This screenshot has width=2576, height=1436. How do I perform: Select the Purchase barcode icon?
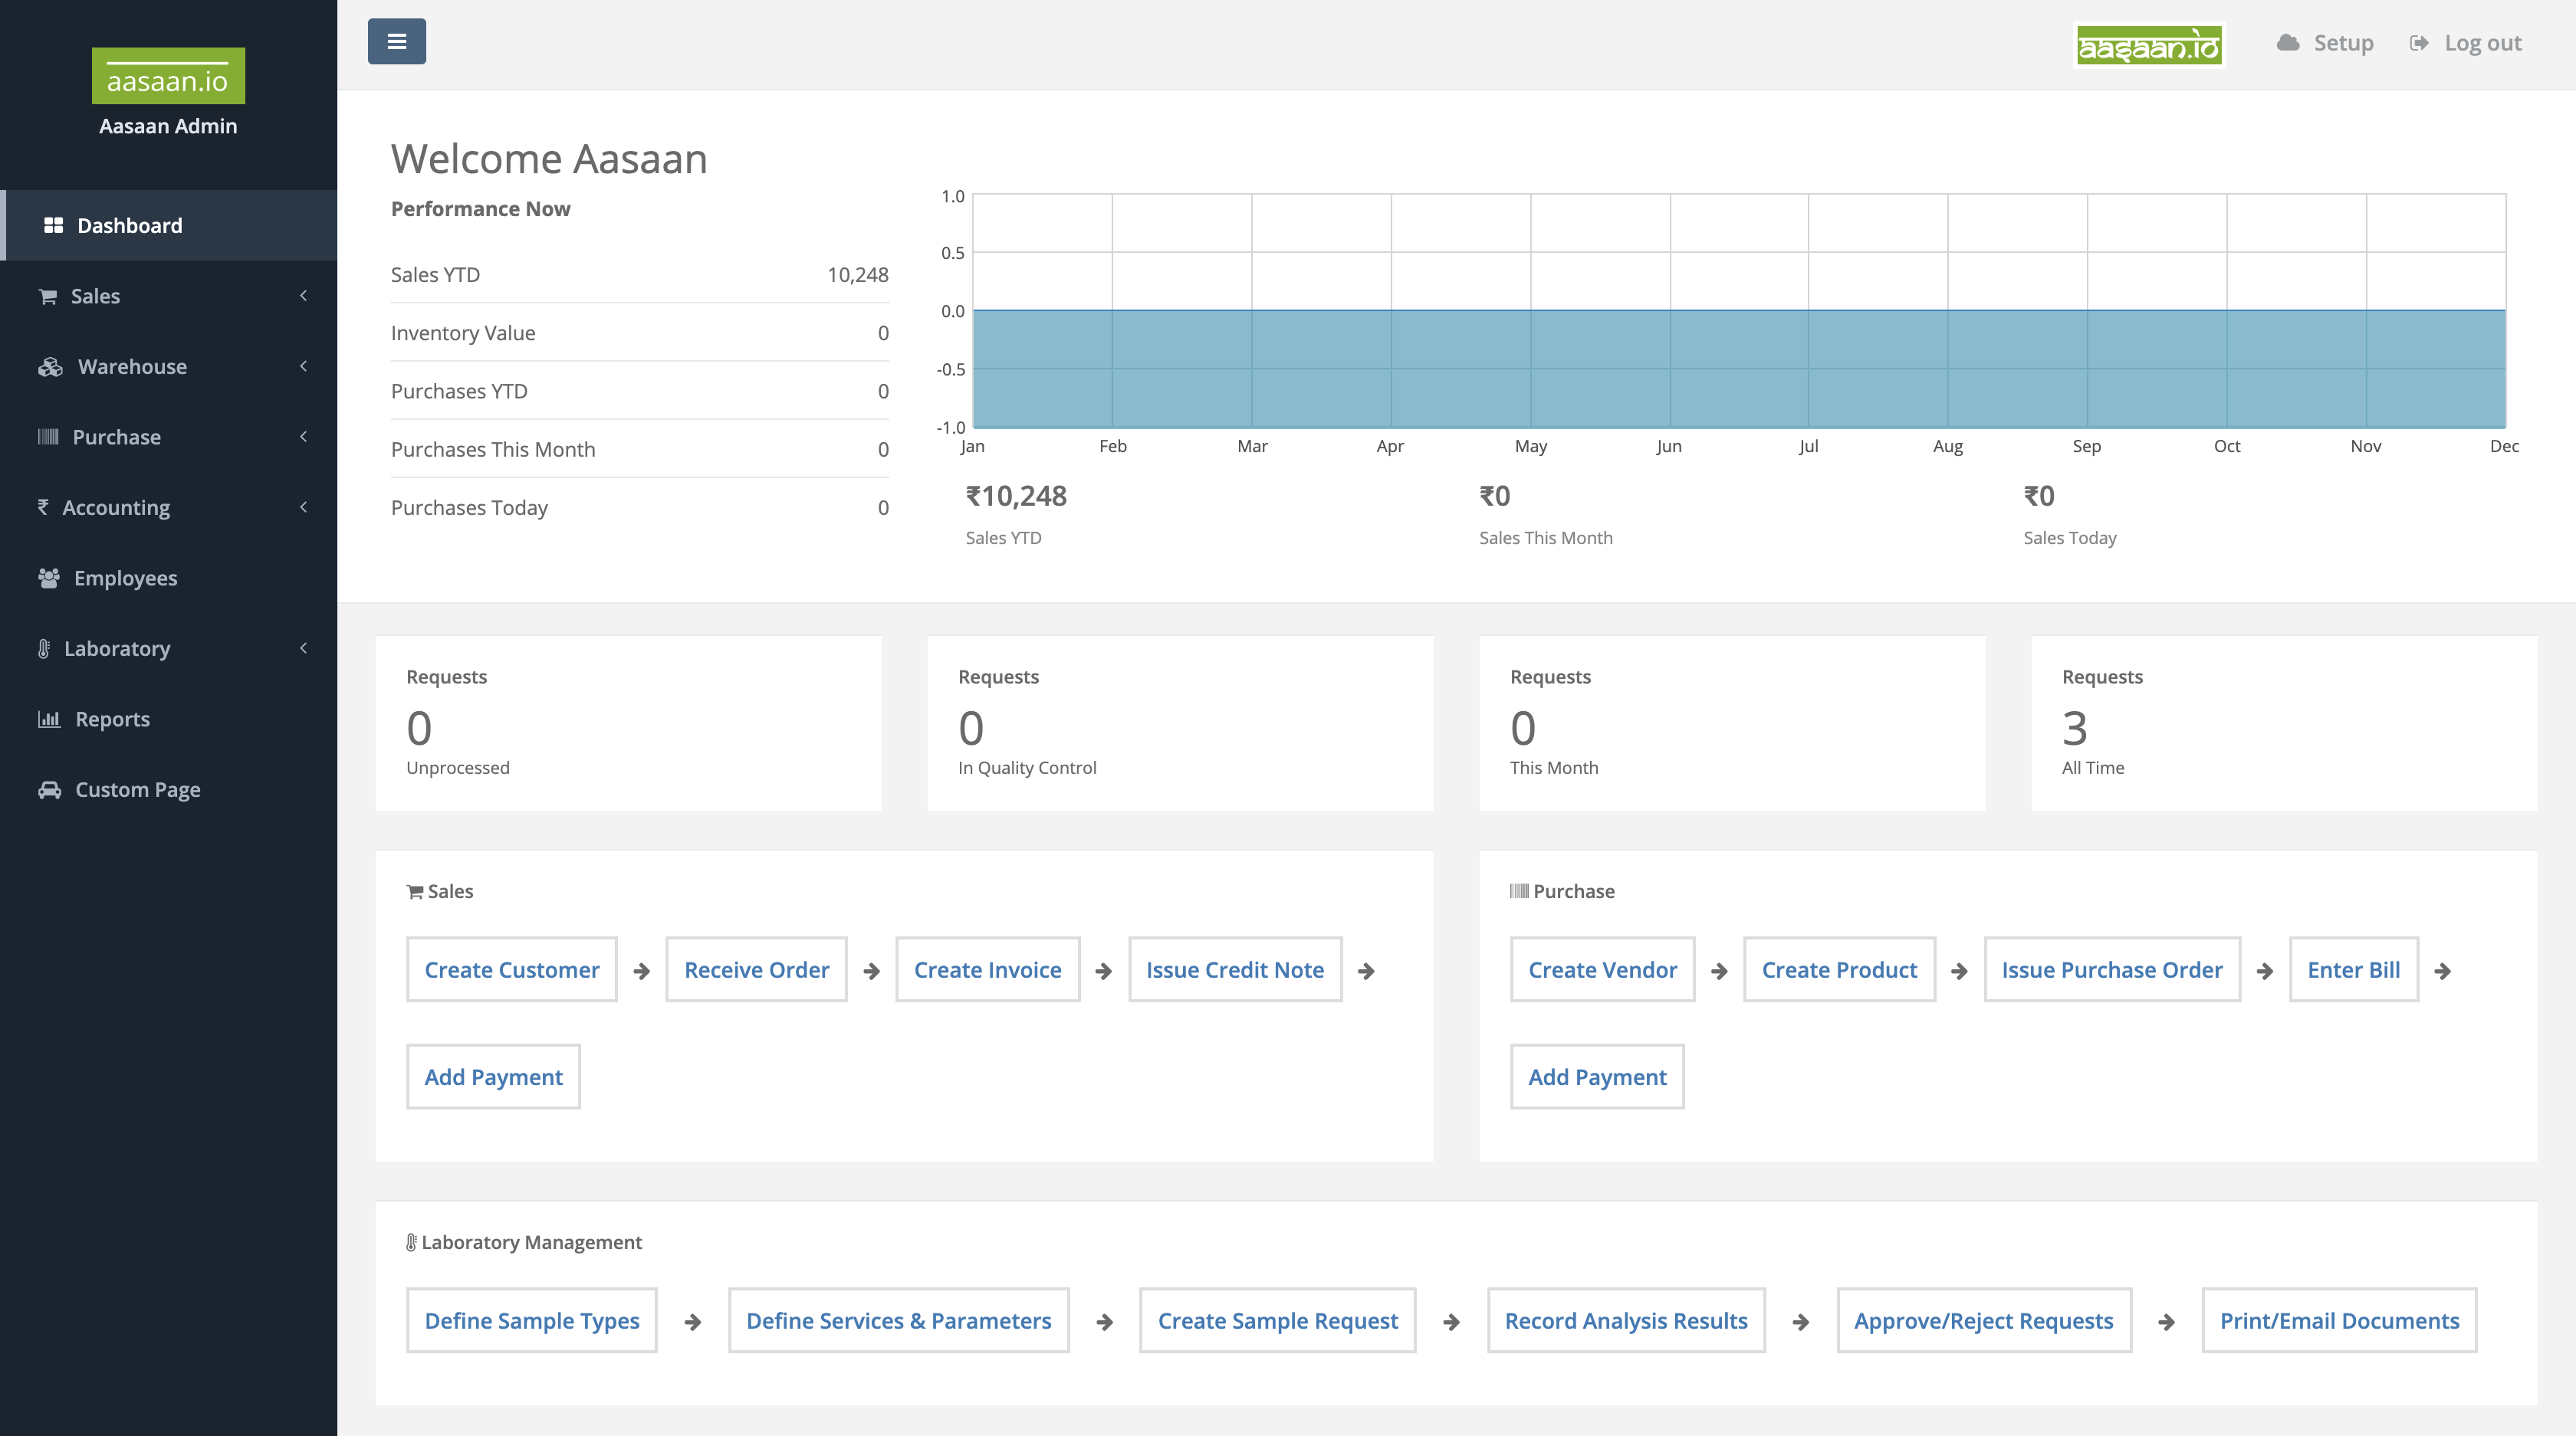click(48, 437)
